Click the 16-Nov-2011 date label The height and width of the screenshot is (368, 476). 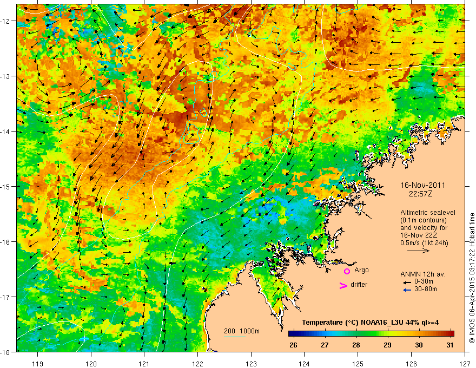[423, 185]
